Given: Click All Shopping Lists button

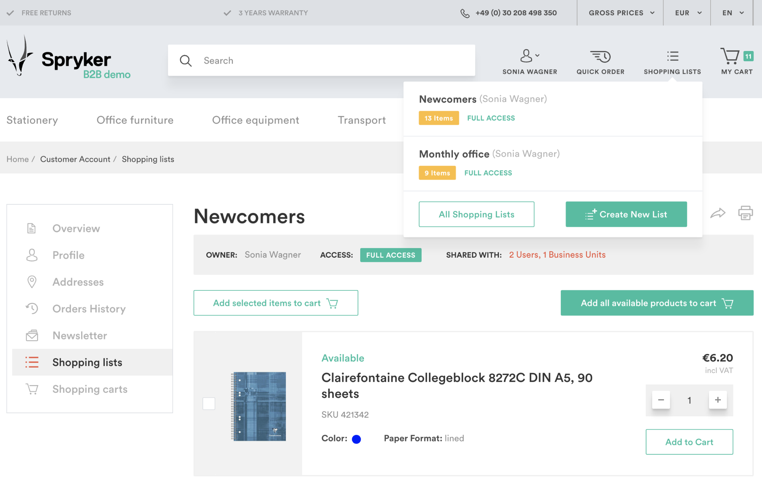Looking at the screenshot, I should pos(476,214).
